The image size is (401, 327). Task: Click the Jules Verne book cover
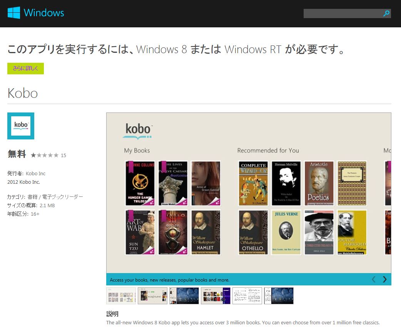tap(286, 232)
